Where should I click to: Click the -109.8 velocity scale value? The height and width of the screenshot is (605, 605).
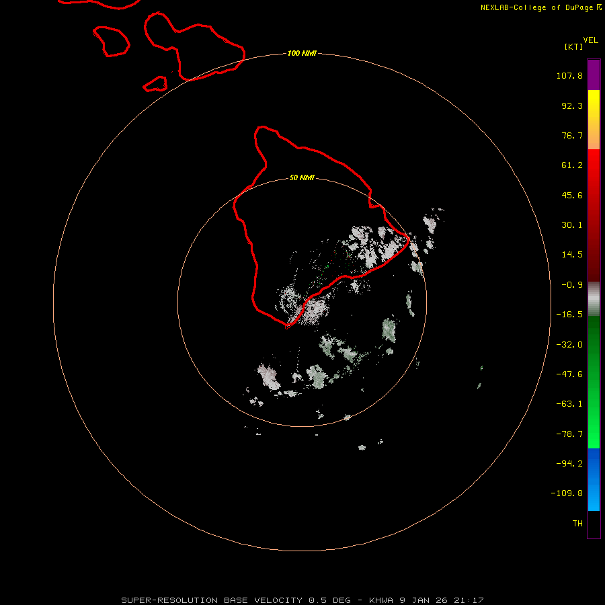(567, 493)
